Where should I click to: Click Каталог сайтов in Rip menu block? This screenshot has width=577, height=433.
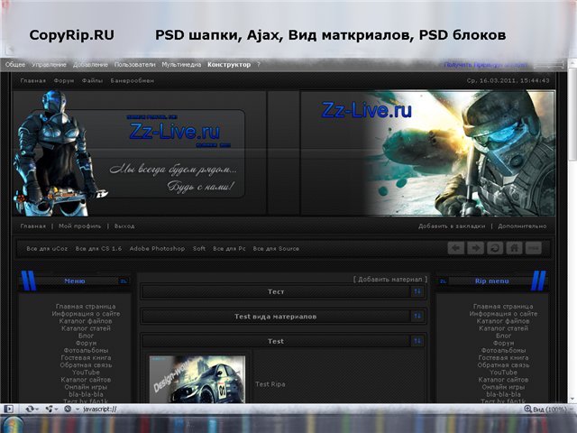(503, 380)
